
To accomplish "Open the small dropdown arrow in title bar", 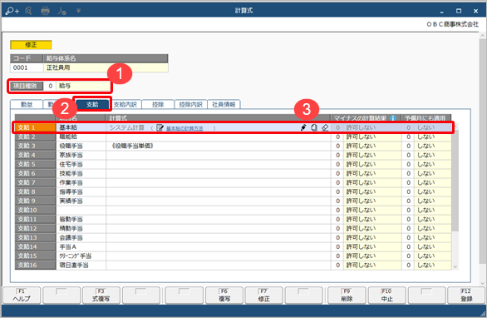I will click(79, 11).
